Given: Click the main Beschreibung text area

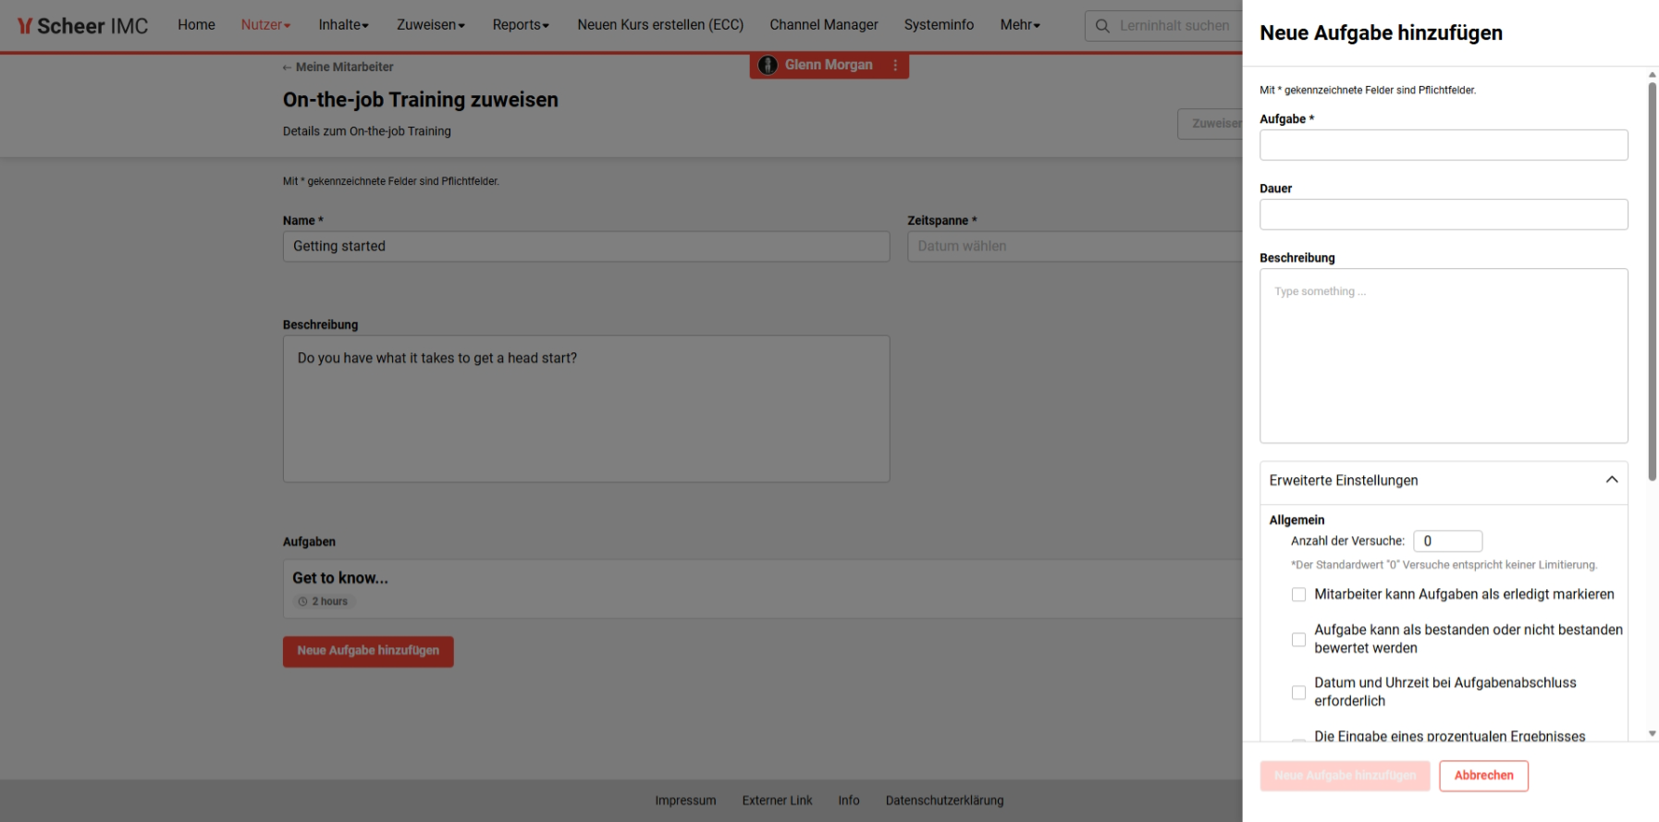Looking at the screenshot, I should 586,409.
